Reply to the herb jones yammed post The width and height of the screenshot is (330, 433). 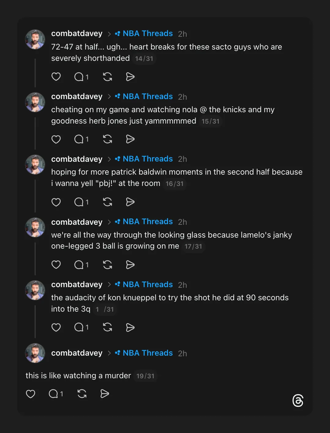pyautogui.click(x=79, y=139)
